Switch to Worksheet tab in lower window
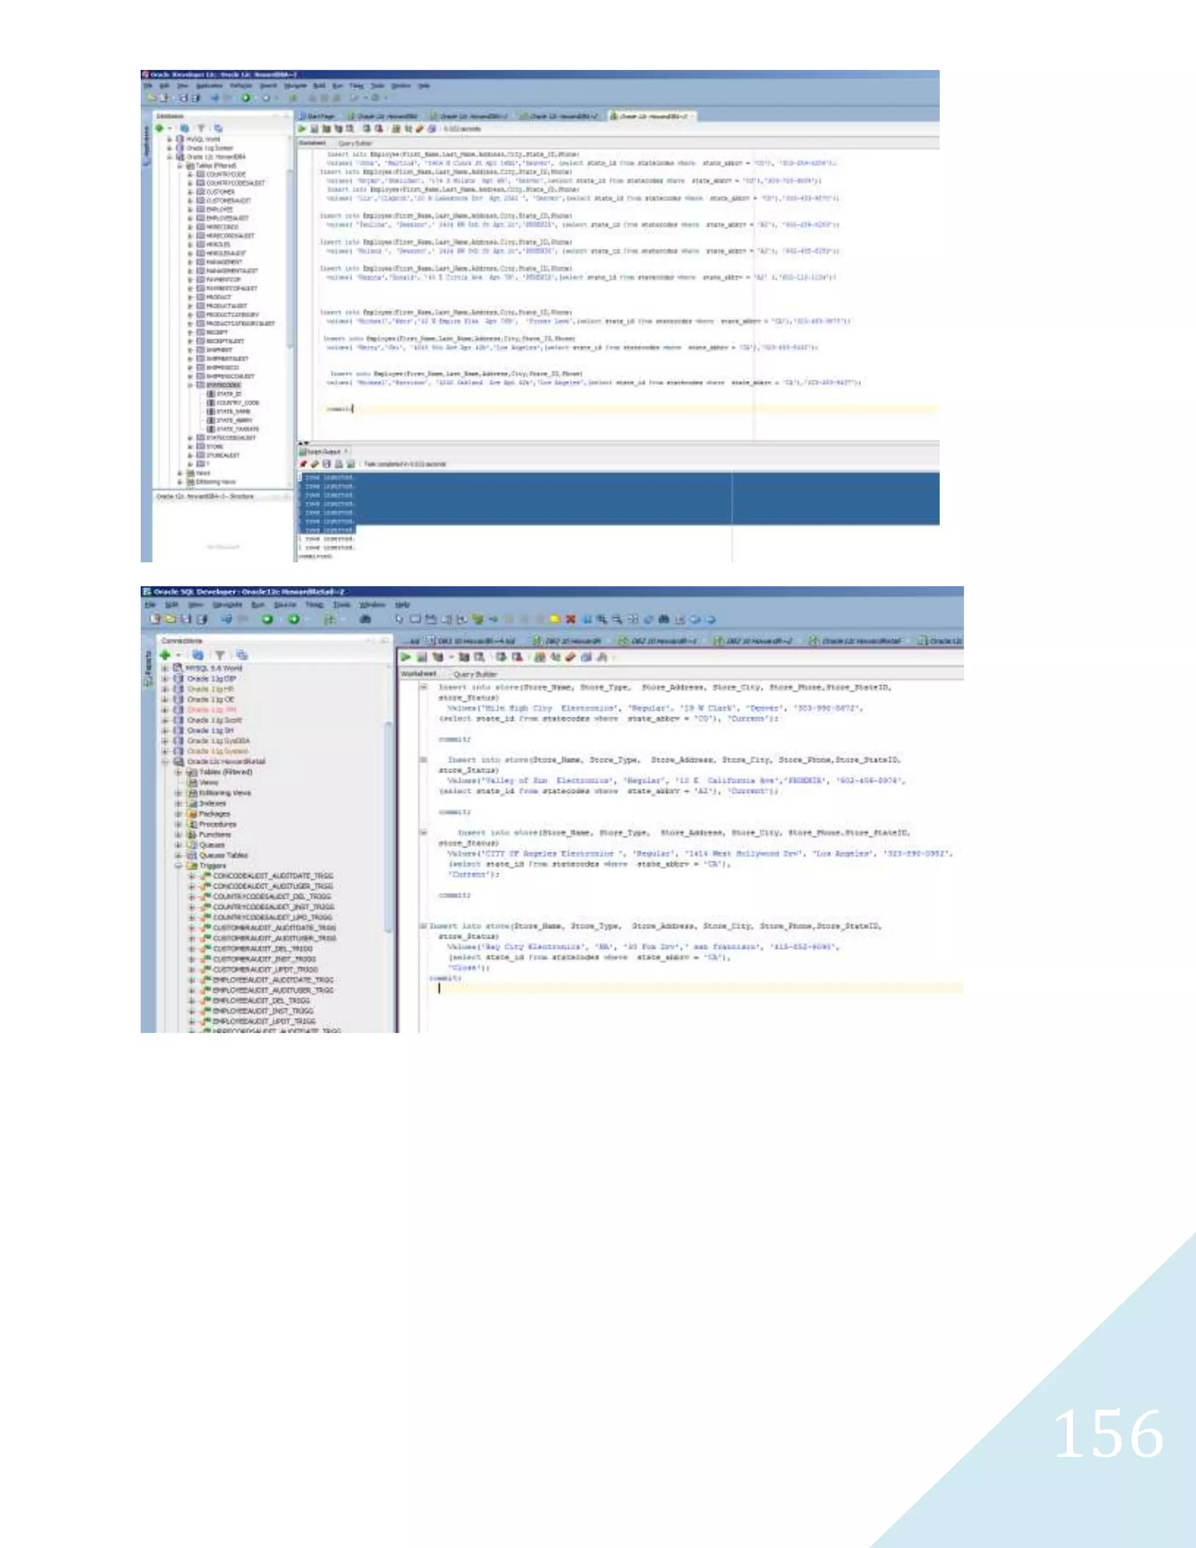1196x1548 pixels. 419,674
